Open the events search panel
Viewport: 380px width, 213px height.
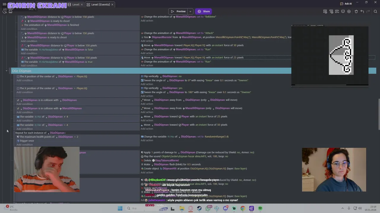point(376,12)
